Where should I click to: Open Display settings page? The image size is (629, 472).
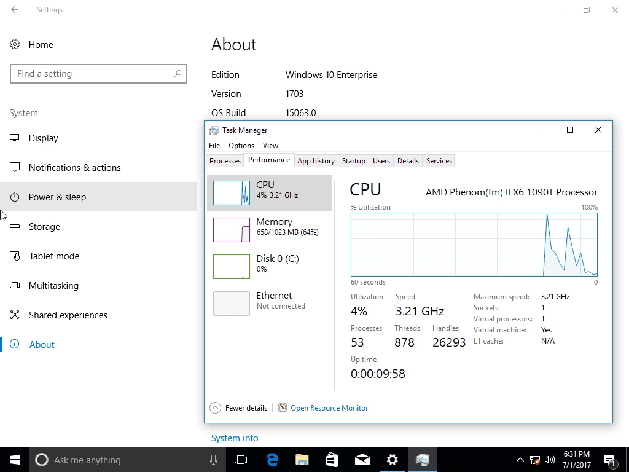click(x=98, y=138)
